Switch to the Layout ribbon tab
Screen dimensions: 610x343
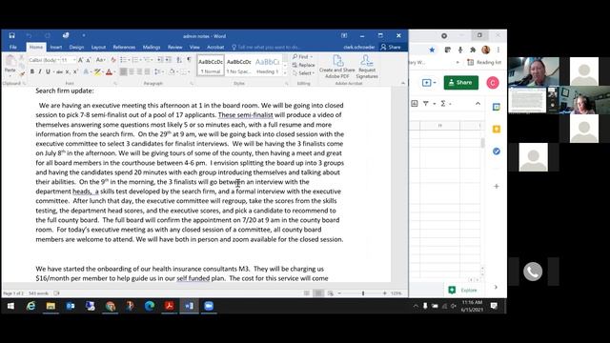[x=98, y=47]
